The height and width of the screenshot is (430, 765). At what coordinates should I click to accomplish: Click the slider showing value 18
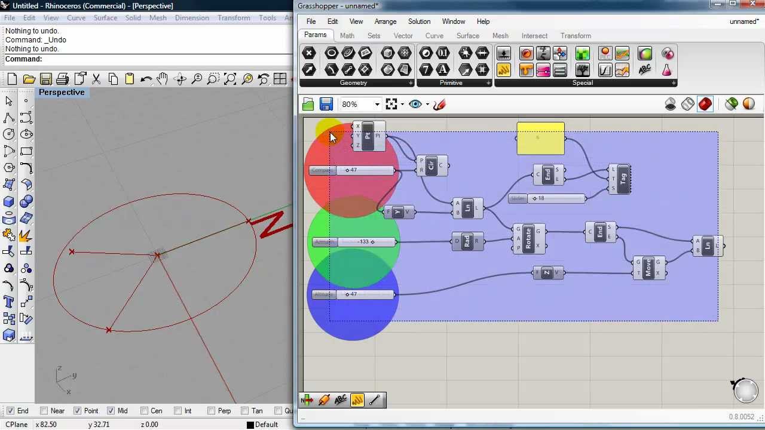tap(547, 198)
